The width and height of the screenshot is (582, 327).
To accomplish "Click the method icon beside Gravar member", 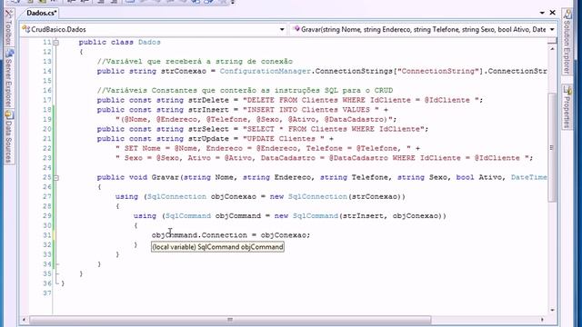I will point(296,29).
